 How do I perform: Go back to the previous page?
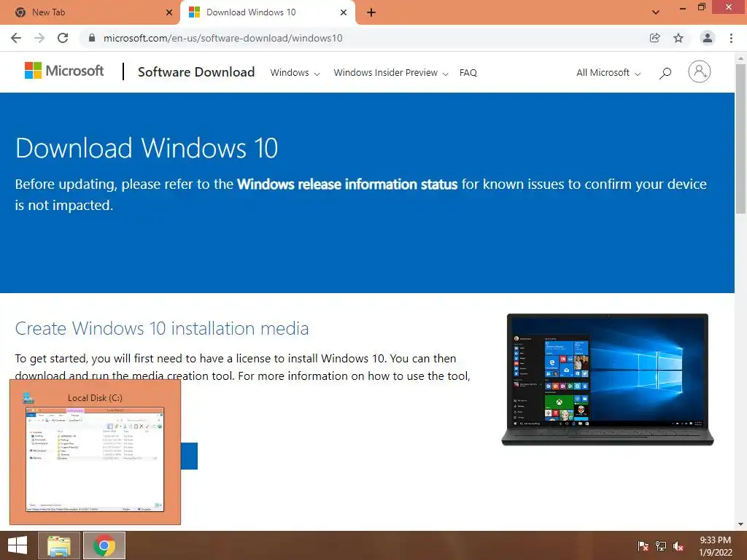[x=16, y=38]
